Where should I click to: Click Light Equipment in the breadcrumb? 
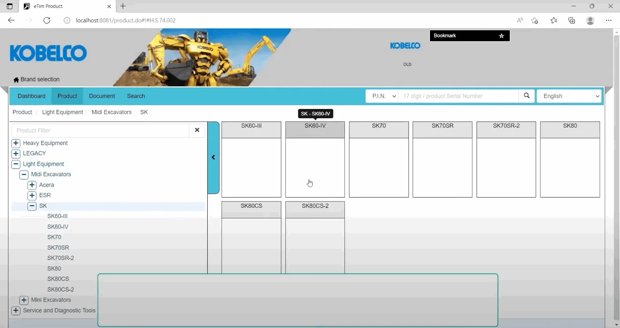point(62,112)
